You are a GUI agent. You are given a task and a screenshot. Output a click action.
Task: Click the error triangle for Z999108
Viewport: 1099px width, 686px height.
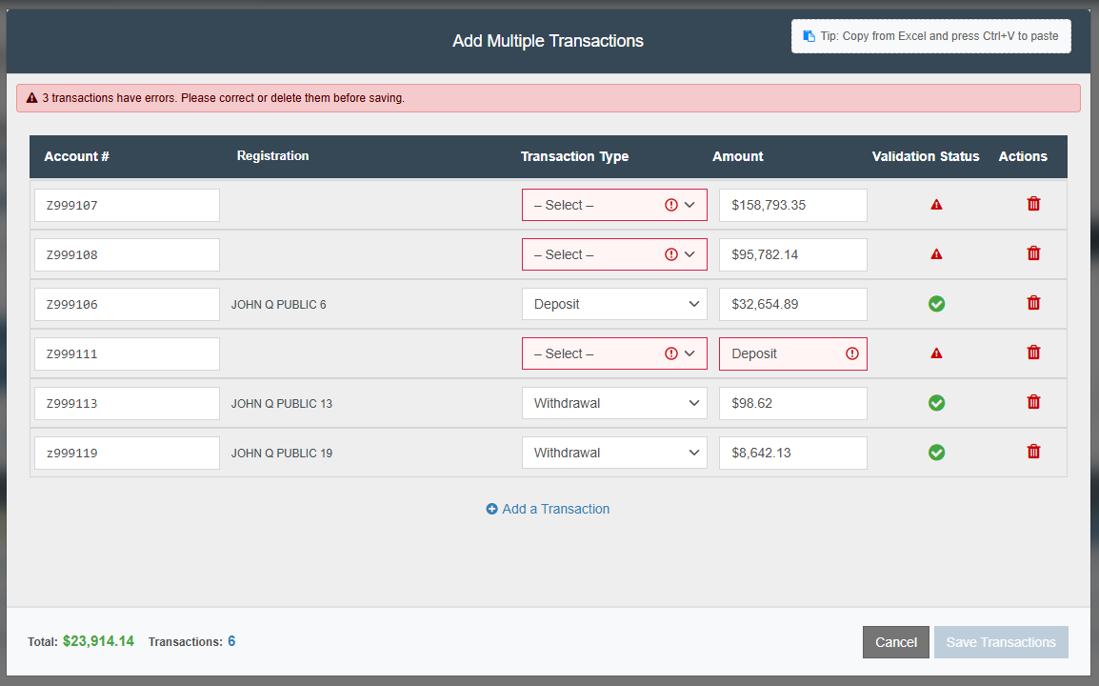(x=936, y=254)
